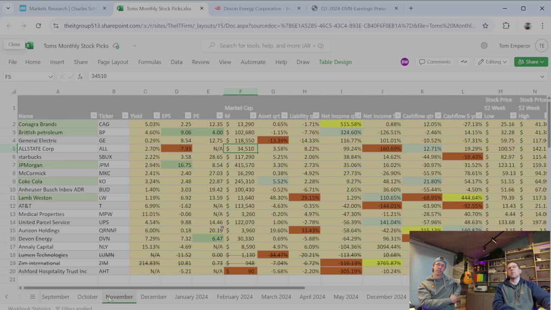Switch to the Data ribbon tab
551x310 pixels.
click(x=176, y=62)
